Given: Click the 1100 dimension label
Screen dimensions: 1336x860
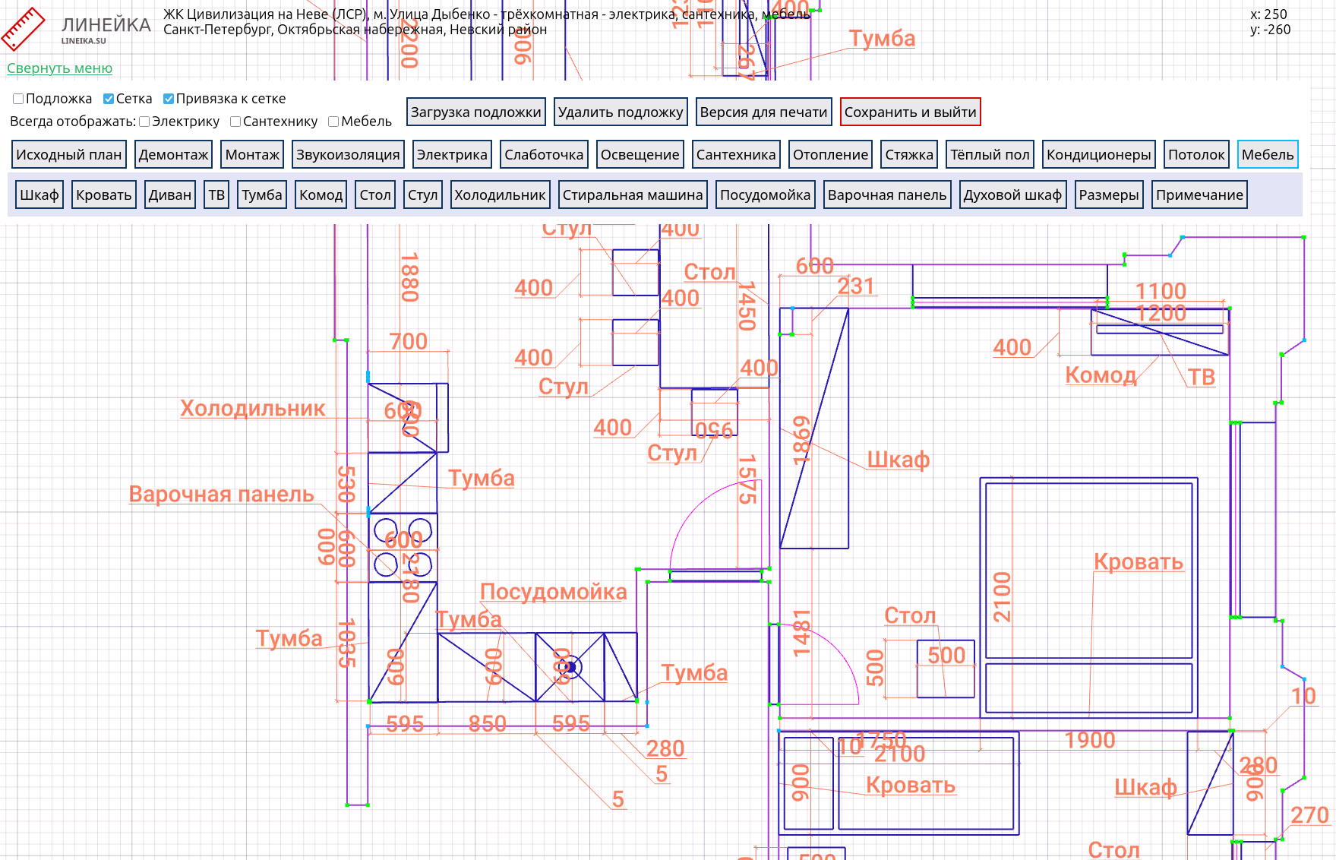Looking at the screenshot, I should pyautogui.click(x=1161, y=291).
